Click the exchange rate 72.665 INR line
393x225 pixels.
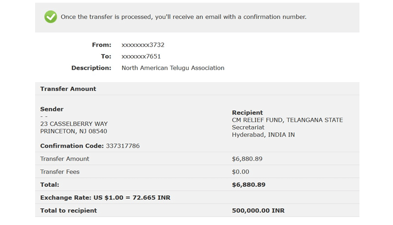coord(105,198)
